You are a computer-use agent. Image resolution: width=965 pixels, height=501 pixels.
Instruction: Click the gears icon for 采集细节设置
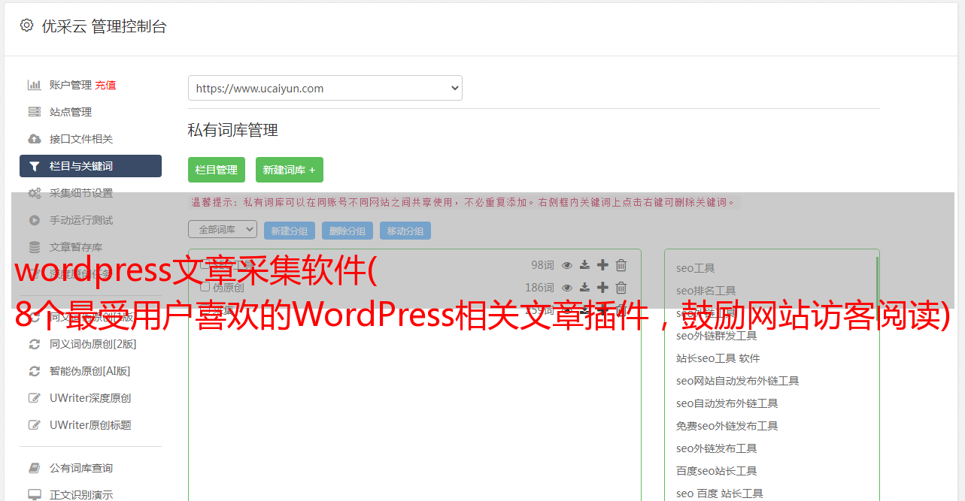point(35,193)
